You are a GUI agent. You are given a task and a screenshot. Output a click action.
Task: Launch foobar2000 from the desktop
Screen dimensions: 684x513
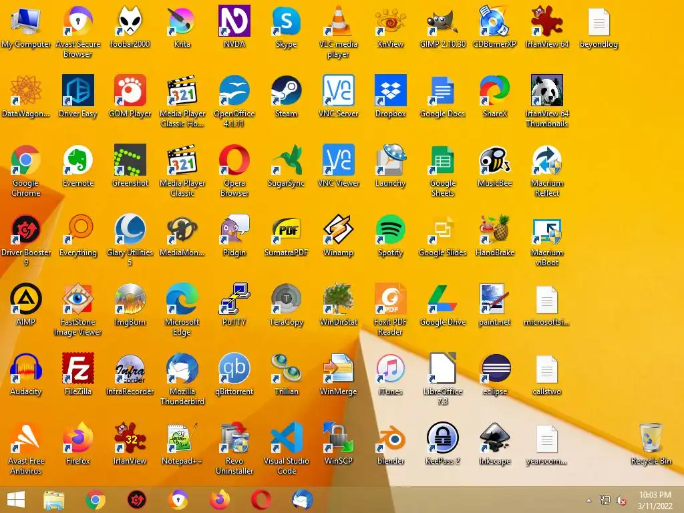(130, 21)
